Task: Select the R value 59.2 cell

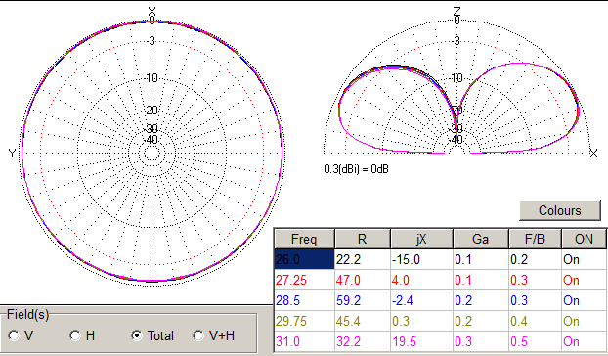Action: pos(363,300)
